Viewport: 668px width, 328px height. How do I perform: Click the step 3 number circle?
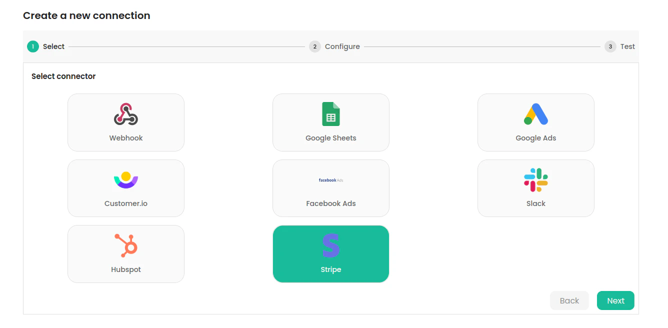[610, 46]
